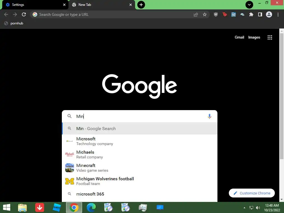
Task: Open the red Tp extension
Action: pos(225,14)
